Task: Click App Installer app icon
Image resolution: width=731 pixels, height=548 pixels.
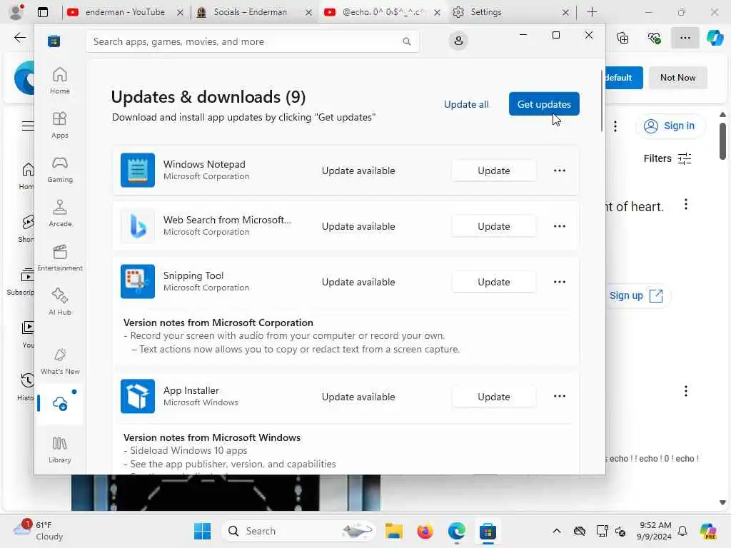Action: point(138,396)
